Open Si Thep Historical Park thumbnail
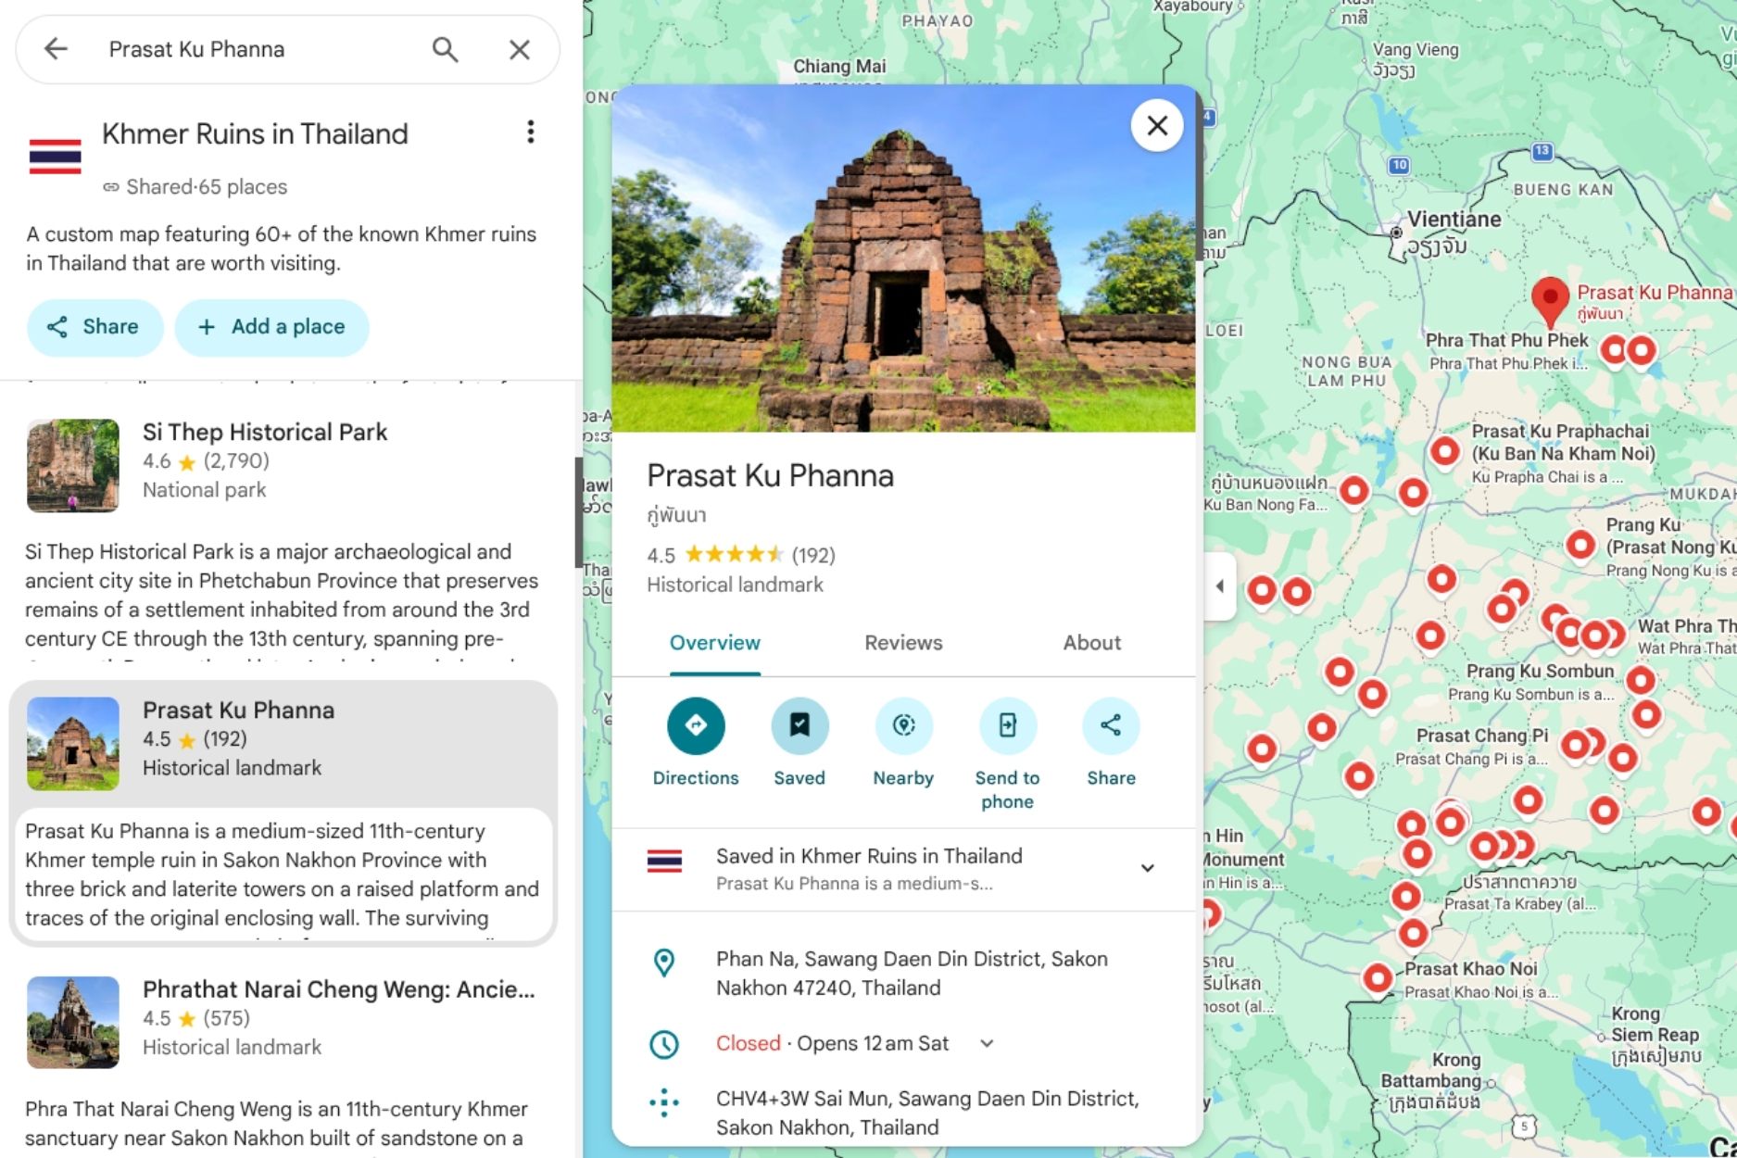 tap(73, 465)
